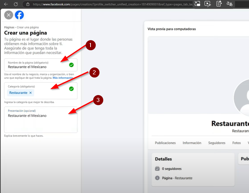
Task: Click the lock site info icon
Action: pyautogui.click(x=28, y=4)
